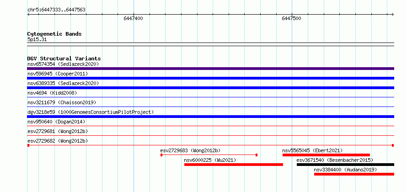Click the nsv5565045 (Ebert2021) label
Screen dimensions: 407x192
coord(312,150)
